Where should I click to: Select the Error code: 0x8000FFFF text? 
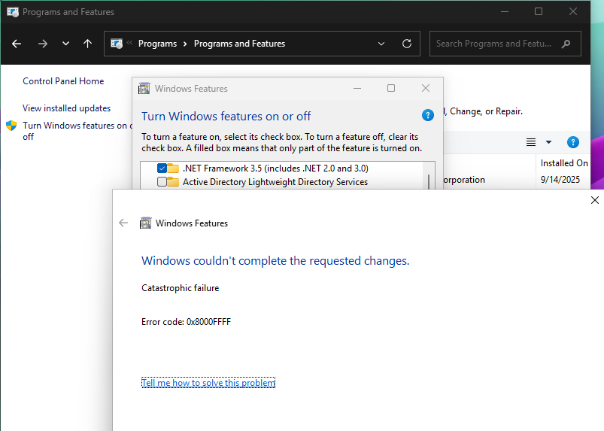click(x=186, y=322)
